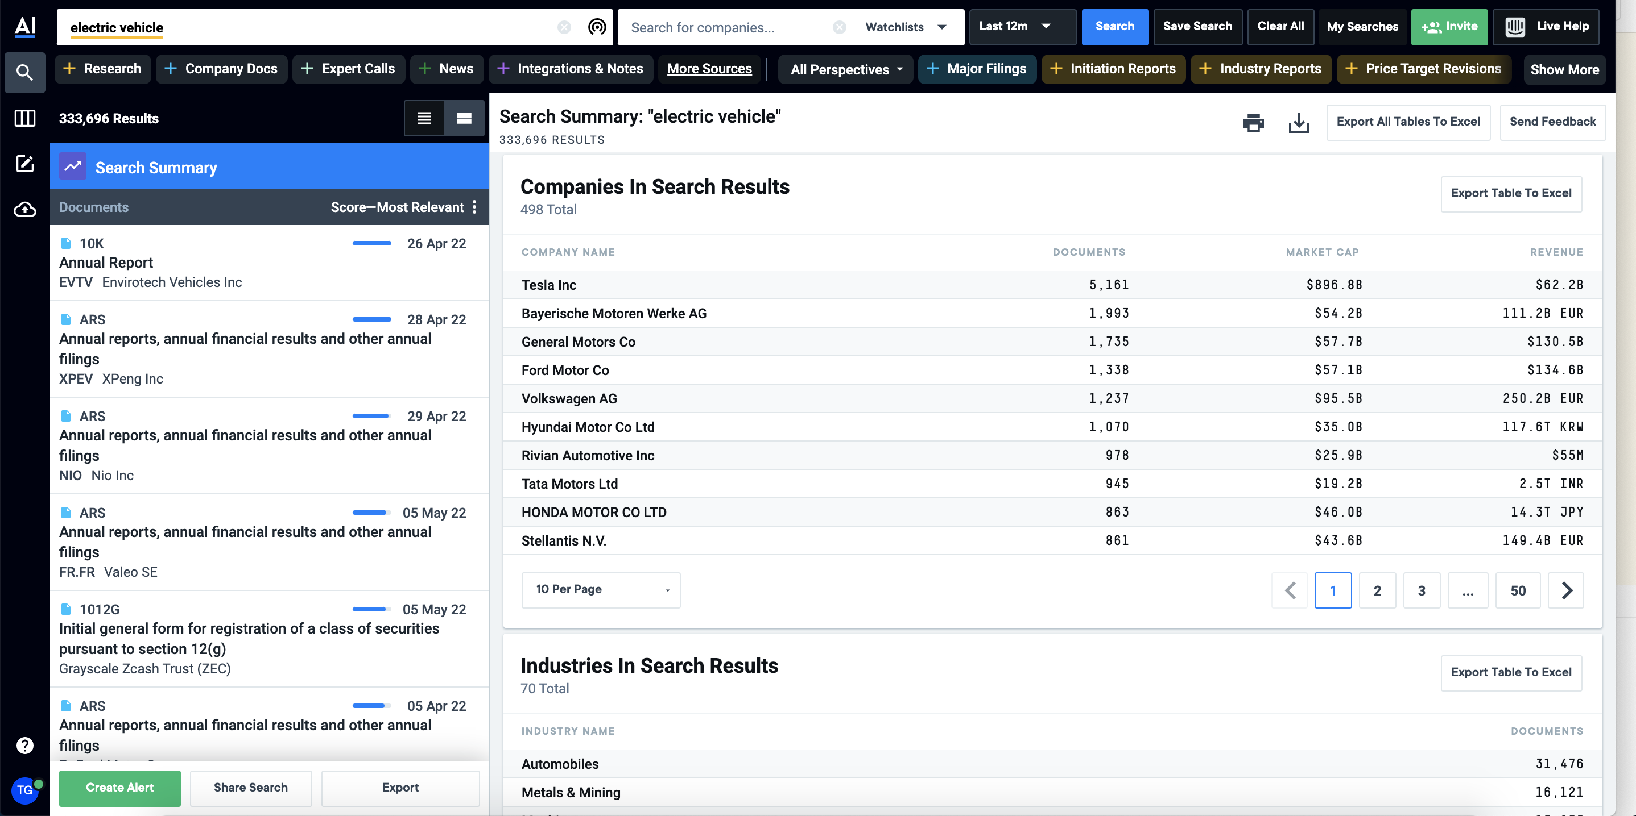Viewport: 1636px width, 816px height.
Task: Click Export All Tables To Excel
Action: pos(1408,122)
